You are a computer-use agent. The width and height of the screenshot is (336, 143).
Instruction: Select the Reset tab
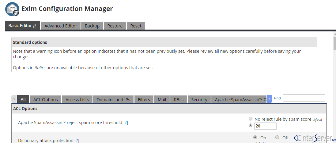pyautogui.click(x=136, y=26)
